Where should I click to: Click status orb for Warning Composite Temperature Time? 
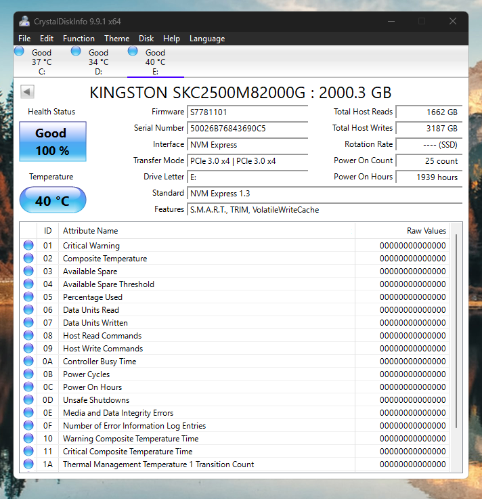(28, 439)
